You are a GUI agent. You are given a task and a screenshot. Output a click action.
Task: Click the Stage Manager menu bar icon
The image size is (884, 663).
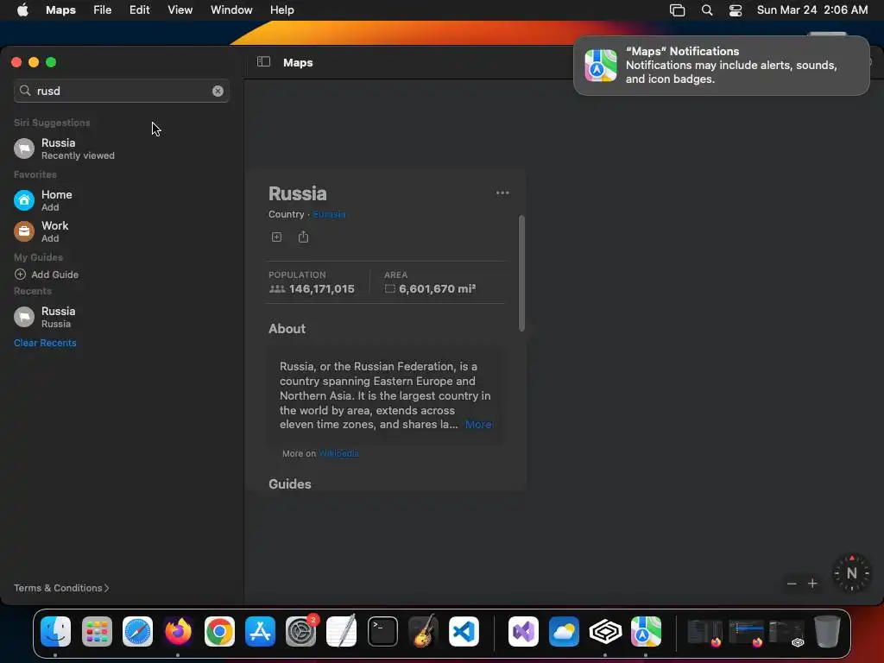click(677, 10)
